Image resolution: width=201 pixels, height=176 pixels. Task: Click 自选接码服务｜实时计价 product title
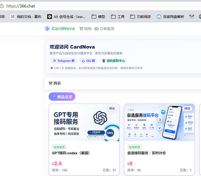tap(147, 153)
